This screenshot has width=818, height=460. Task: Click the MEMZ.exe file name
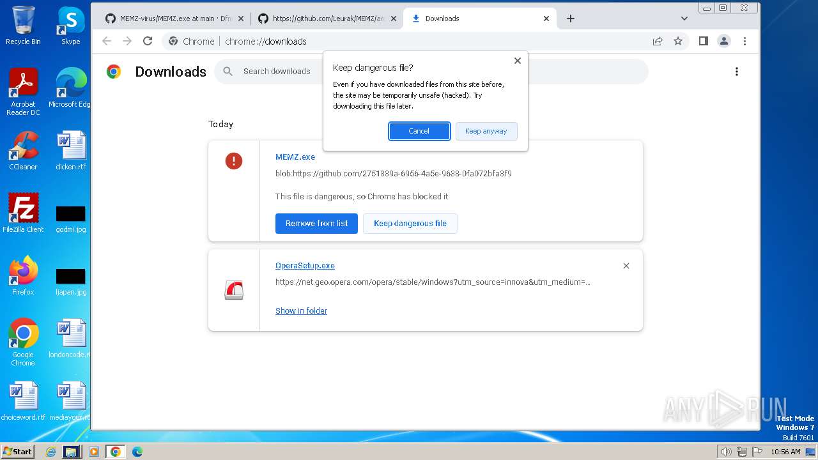tap(295, 157)
